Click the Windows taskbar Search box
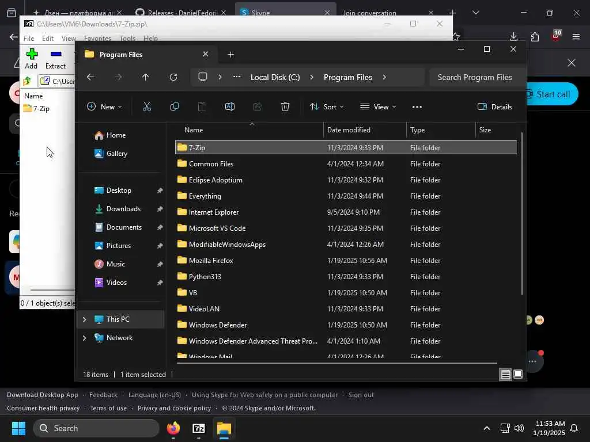590x442 pixels. click(96, 428)
